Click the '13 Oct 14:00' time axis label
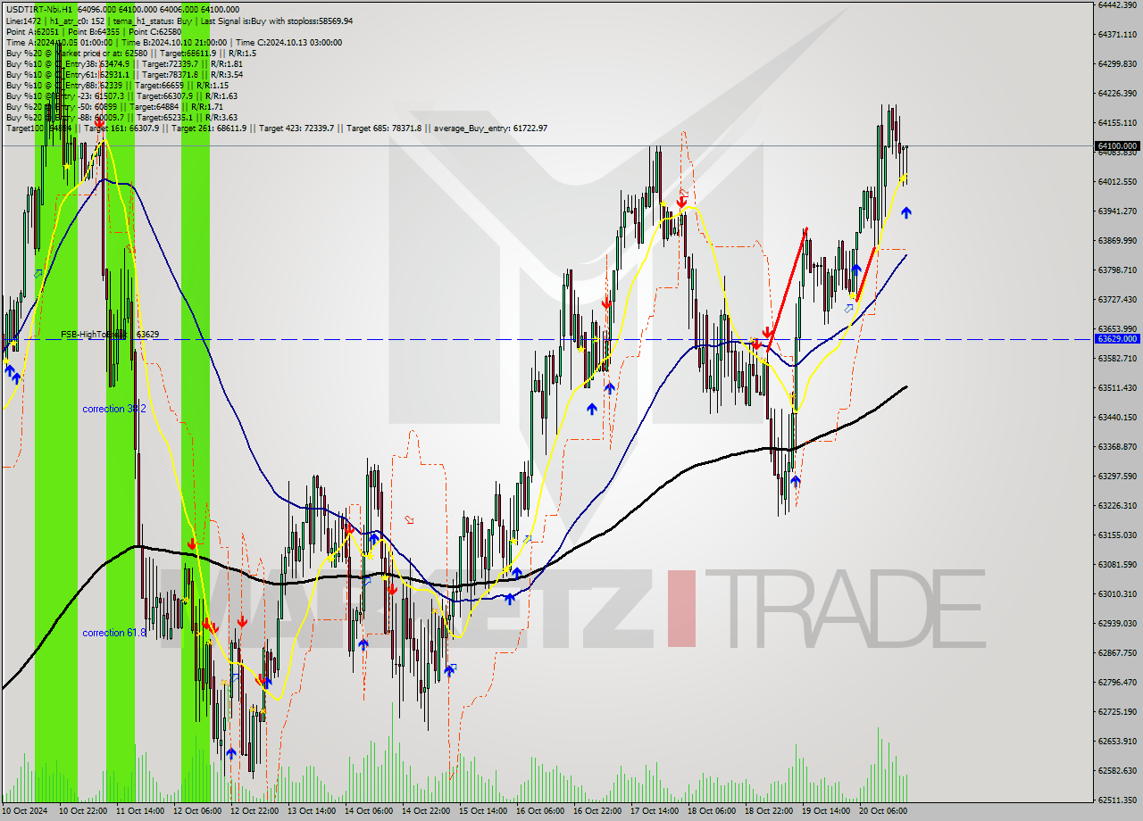The image size is (1143, 821). [x=313, y=811]
